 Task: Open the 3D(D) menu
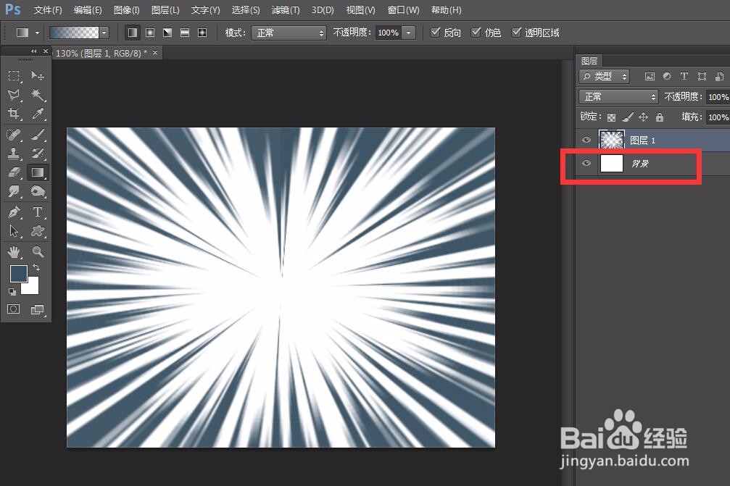tap(323, 9)
